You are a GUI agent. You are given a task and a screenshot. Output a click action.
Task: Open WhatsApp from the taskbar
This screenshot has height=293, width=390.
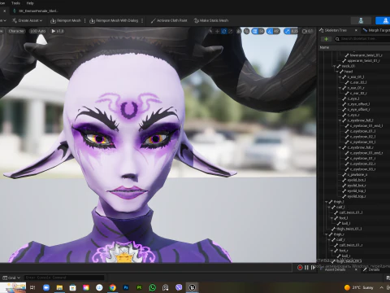click(x=153, y=287)
